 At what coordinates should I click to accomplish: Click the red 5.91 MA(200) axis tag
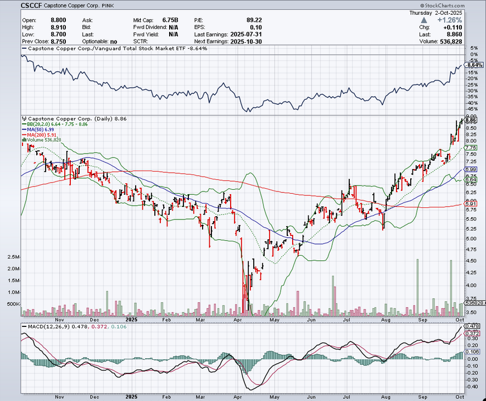471,204
